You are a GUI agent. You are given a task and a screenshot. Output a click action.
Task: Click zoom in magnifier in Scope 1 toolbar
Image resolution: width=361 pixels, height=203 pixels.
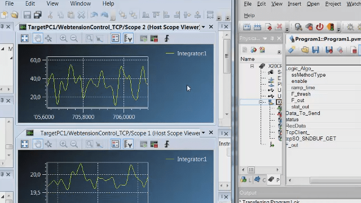click(63, 144)
